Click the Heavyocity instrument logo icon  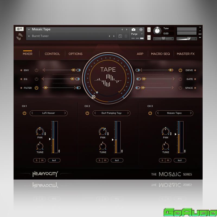[x=20, y=36]
